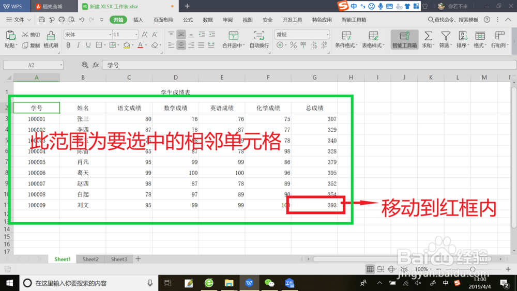Click the Print icon
Viewport: 517px width, 291px height.
click(x=62, y=20)
